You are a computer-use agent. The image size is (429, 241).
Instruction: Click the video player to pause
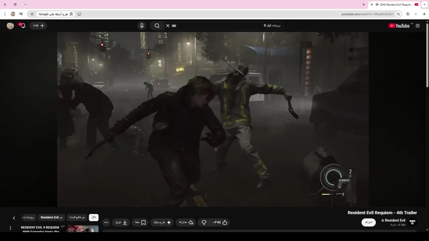[213, 119]
